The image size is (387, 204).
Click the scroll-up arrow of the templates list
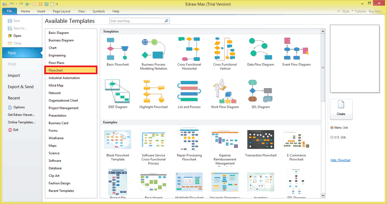point(323,31)
